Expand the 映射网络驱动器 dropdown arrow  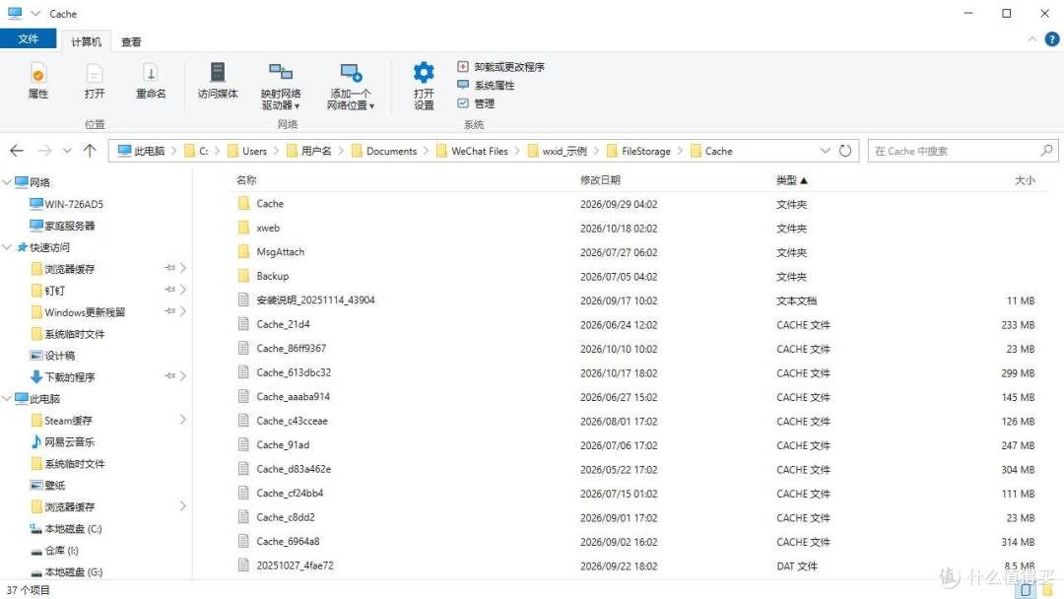pyautogui.click(x=297, y=105)
